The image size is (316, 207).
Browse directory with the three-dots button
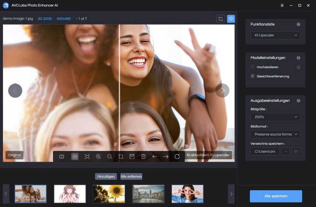coord(286,152)
